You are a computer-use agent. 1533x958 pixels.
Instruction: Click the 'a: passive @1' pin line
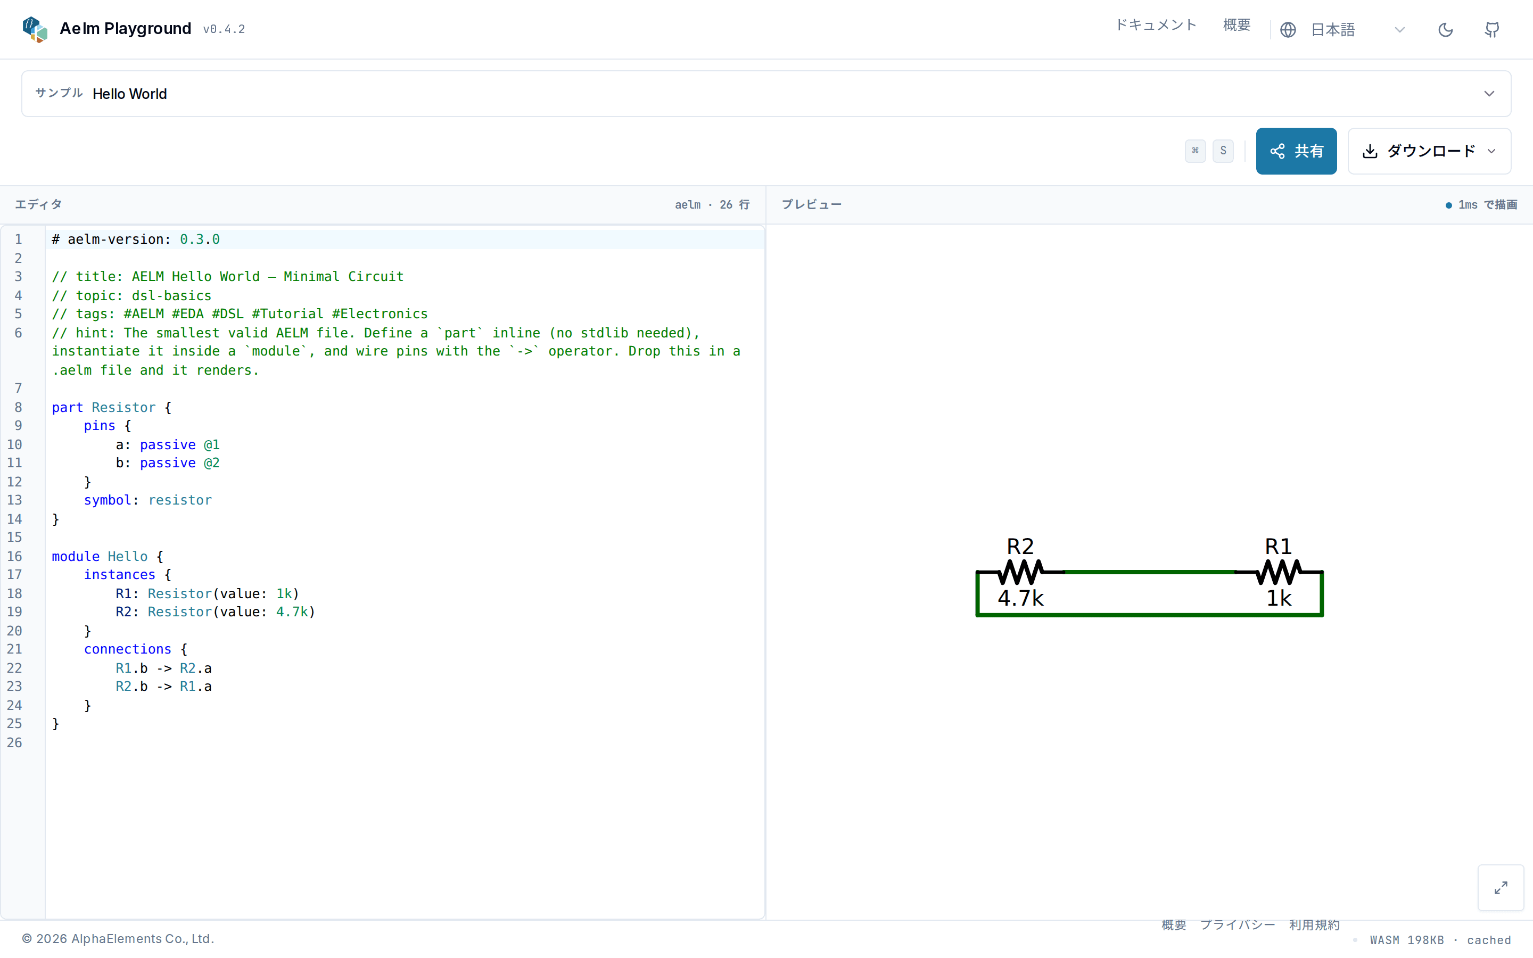167,445
